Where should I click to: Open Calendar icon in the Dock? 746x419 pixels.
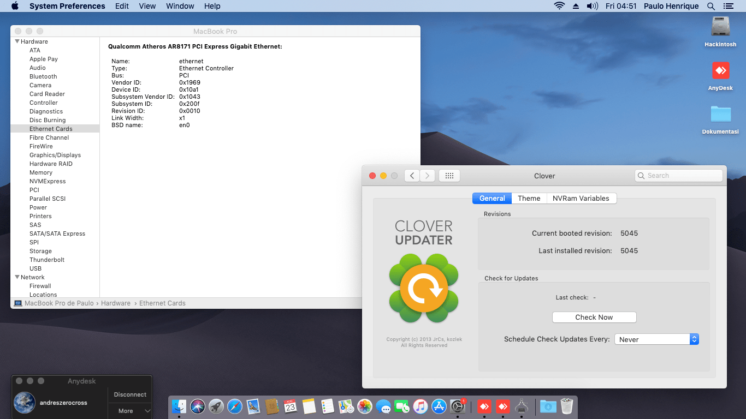tap(291, 406)
